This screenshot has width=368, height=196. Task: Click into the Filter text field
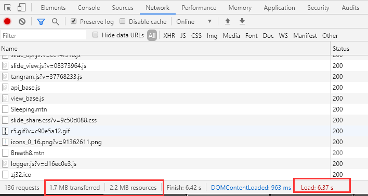(44, 36)
